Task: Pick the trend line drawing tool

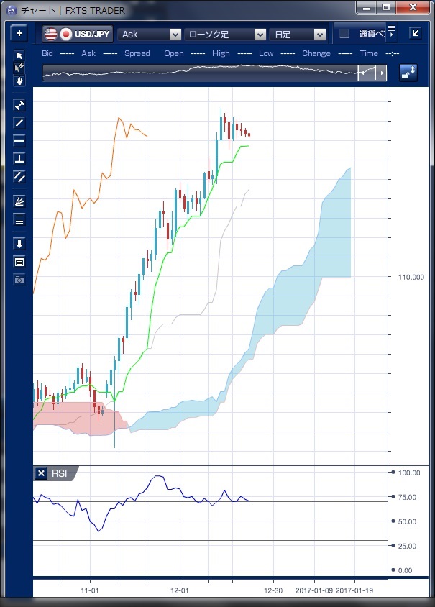Action: coord(19,122)
